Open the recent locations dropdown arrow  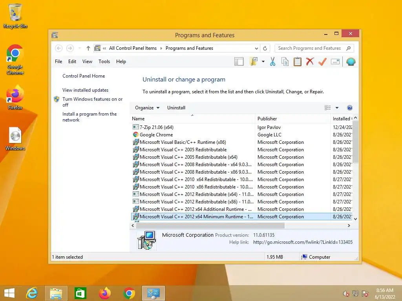[x=79, y=48]
